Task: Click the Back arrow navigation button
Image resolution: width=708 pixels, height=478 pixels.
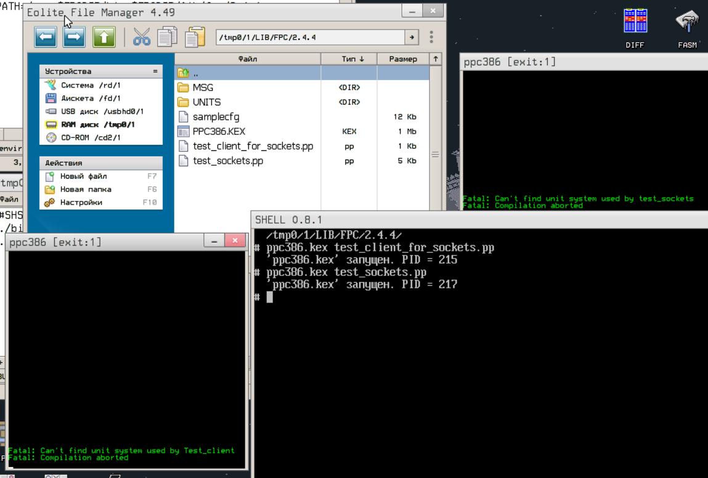Action: click(x=46, y=38)
